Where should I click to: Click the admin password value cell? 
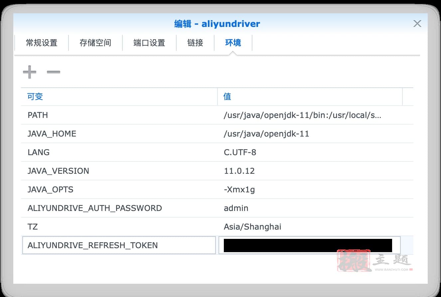[236, 208]
